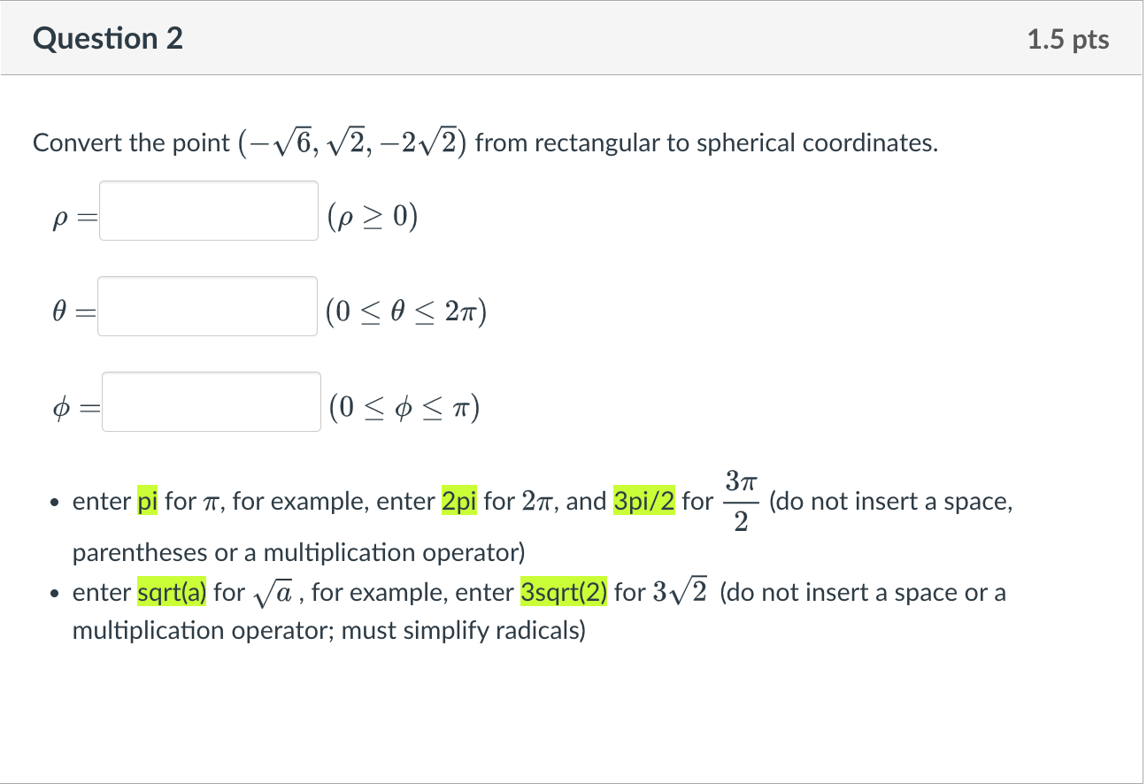The image size is (1147, 784).
Task: Click the highlighted sqrt(a) example text
Action: pyautogui.click(x=173, y=592)
